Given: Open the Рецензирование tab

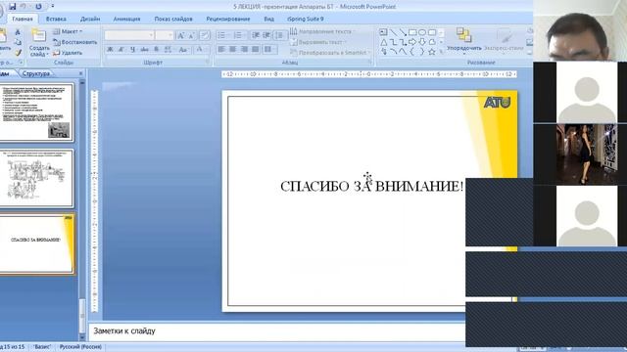Looking at the screenshot, I should pyautogui.click(x=228, y=19).
